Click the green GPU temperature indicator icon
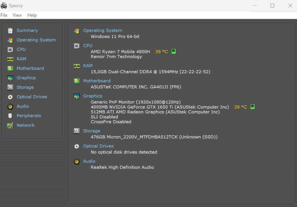 coord(252,106)
